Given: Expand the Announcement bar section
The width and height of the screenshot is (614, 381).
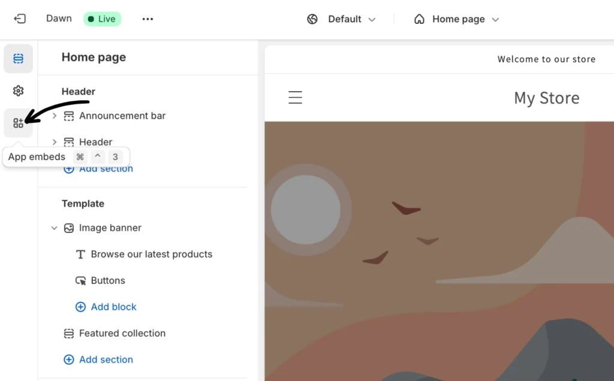Looking at the screenshot, I should (55, 116).
